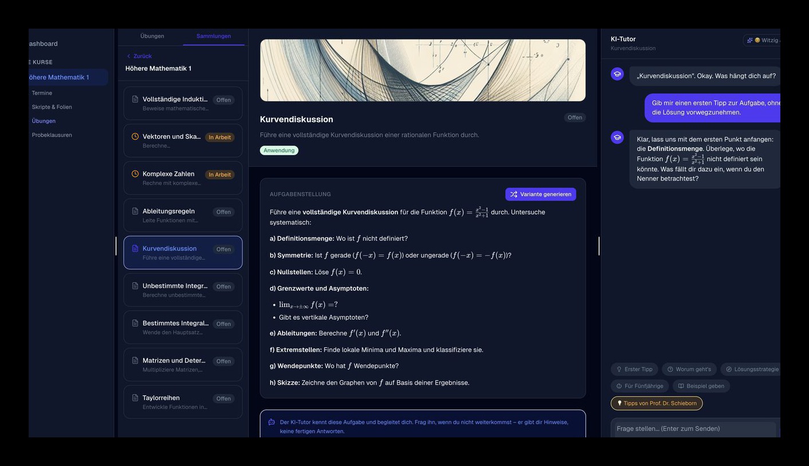Viewport: 809px width, 466px height.
Task: Click the document icon next to Taylorreihen
Action: tap(135, 398)
